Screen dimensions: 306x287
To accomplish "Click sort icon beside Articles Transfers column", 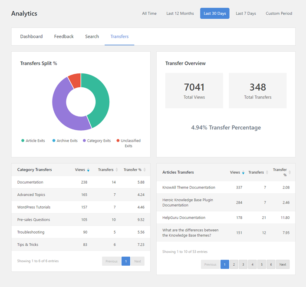I will (267, 172).
